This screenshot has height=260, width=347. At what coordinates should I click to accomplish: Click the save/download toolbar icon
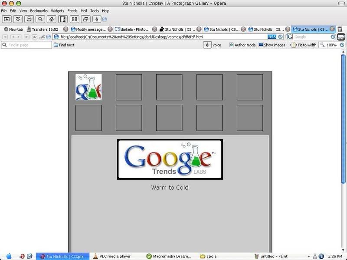18,19
